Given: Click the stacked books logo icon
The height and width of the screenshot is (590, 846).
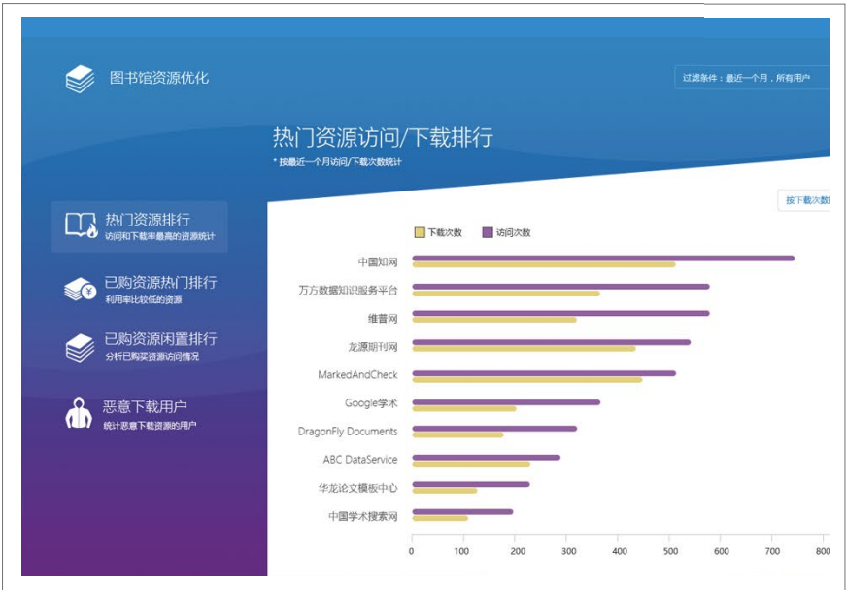Looking at the screenshot, I should tap(80, 79).
